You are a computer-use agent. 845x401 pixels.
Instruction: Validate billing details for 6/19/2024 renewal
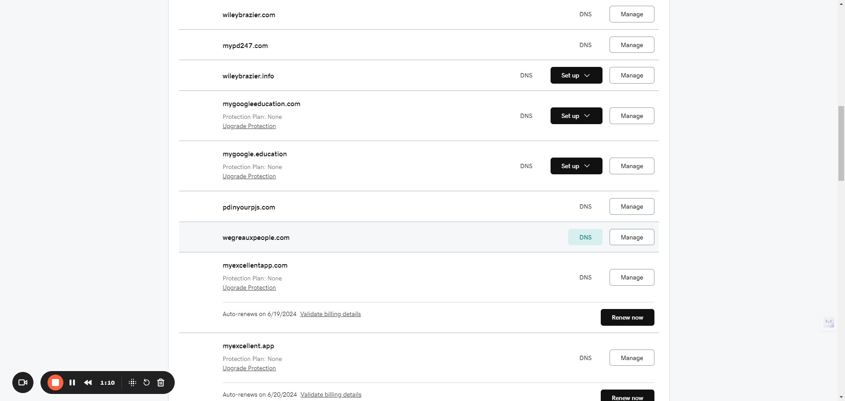click(330, 314)
